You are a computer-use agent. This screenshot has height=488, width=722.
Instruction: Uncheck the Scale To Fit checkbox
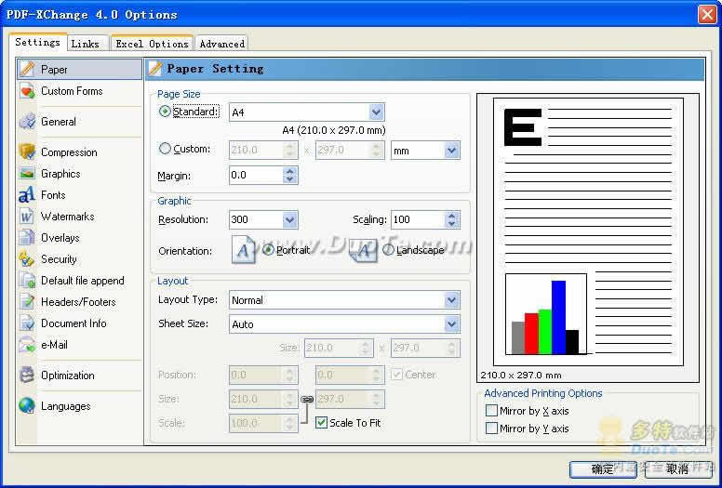[x=321, y=422]
